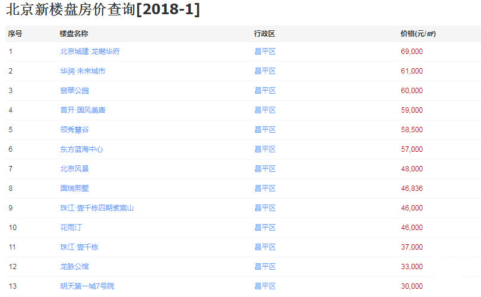Image resolution: width=481 pixels, height=297 pixels.
Task: Open the 首开·国风美唐 property link
Action: coord(83,110)
